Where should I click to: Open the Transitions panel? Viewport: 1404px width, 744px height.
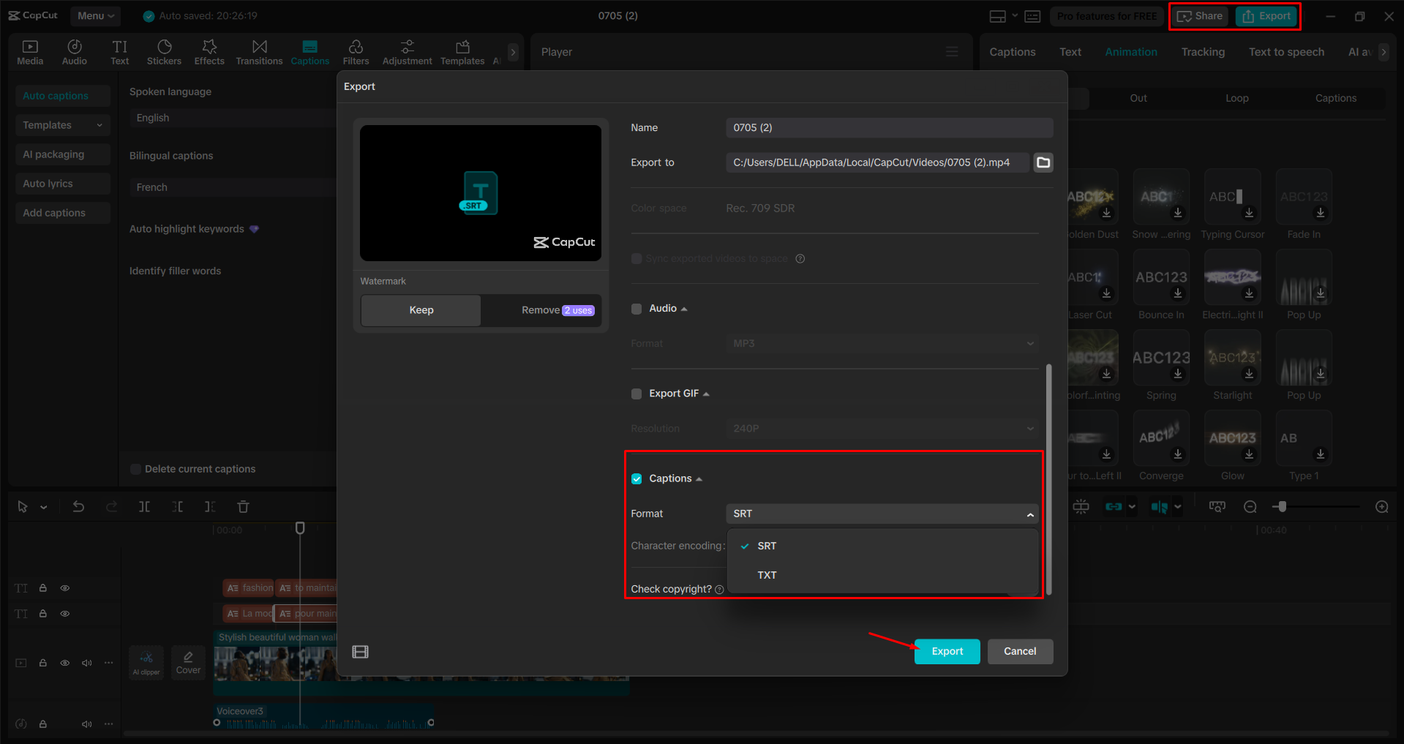[x=259, y=51]
